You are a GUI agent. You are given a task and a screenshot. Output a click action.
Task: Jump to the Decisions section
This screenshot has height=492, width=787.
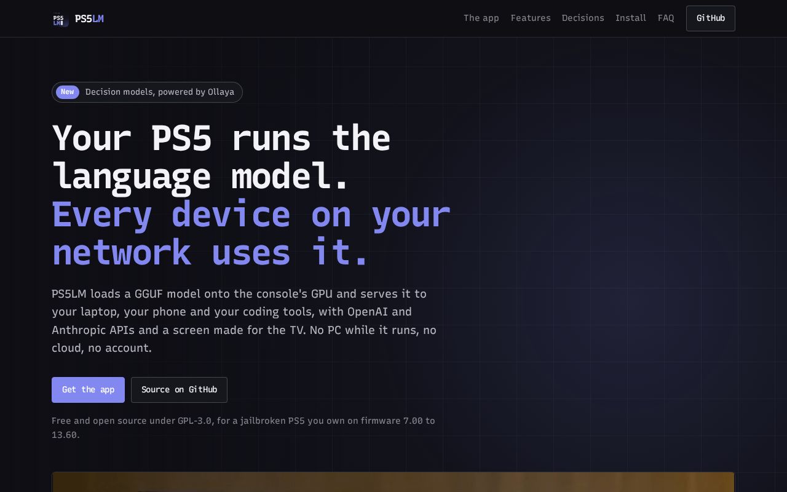coord(583,18)
